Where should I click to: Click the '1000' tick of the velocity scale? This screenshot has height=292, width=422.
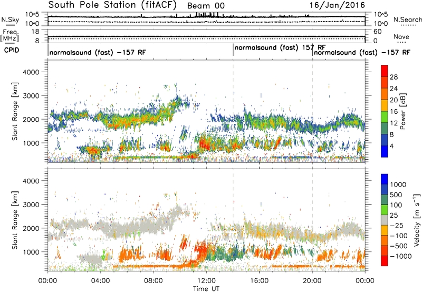(398, 184)
